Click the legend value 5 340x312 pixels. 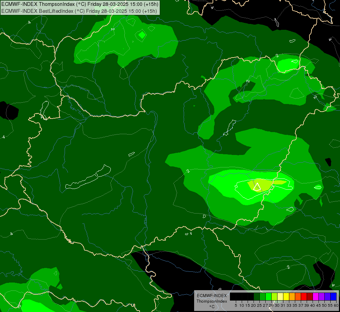(x=236, y=305)
